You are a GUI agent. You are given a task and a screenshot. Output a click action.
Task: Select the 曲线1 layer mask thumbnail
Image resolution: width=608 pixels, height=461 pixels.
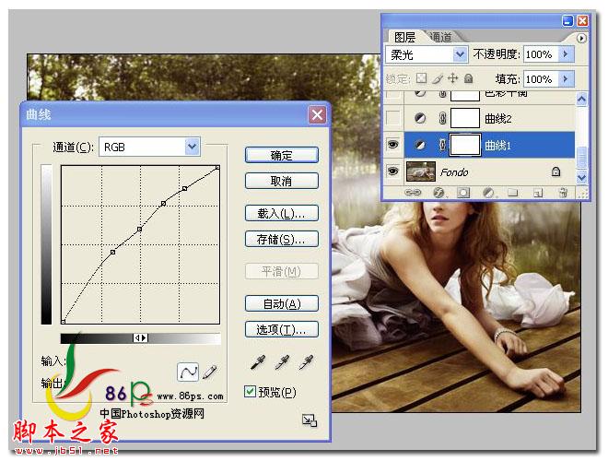(465, 145)
